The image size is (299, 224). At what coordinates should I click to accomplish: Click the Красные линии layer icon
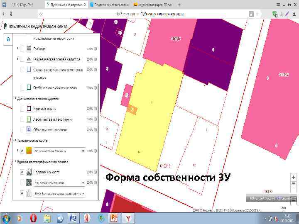(29, 109)
